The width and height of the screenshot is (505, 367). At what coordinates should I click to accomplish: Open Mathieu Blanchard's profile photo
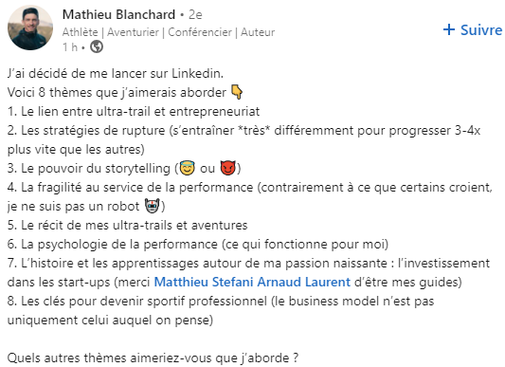(x=30, y=28)
